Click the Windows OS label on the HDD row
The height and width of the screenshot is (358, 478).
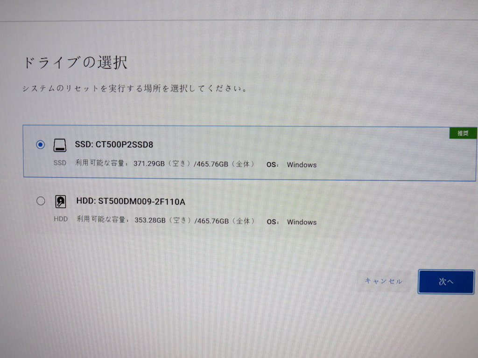click(302, 222)
